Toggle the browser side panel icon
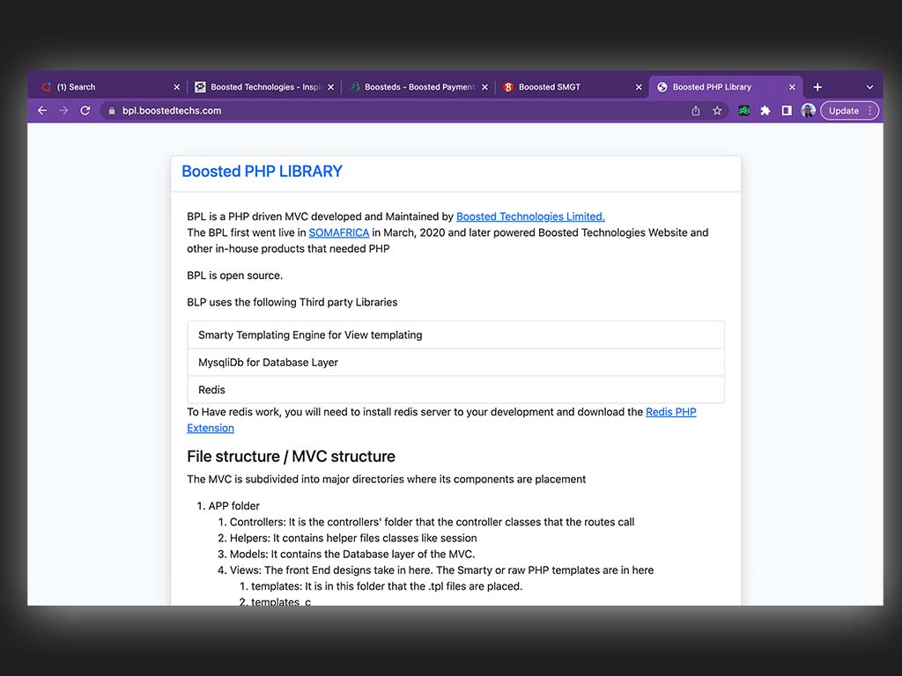Viewport: 902px width, 676px height. click(x=787, y=110)
